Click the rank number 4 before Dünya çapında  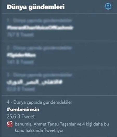click(x=8, y=102)
